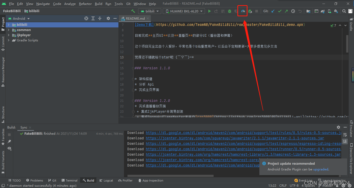This screenshot has width=354, height=188.
Task: Collapse the Version 1.1.0 heading fold
Action: [133, 68]
